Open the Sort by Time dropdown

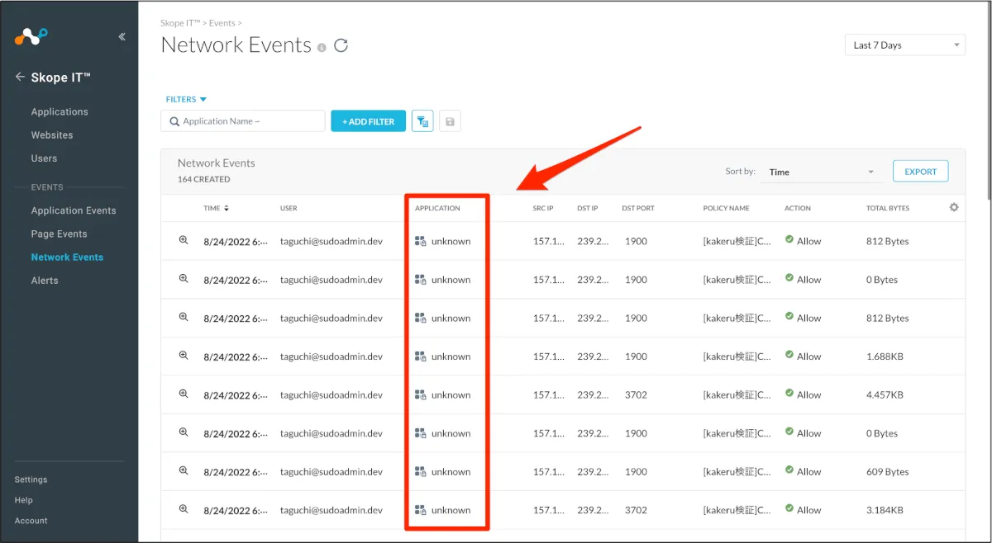pos(821,172)
